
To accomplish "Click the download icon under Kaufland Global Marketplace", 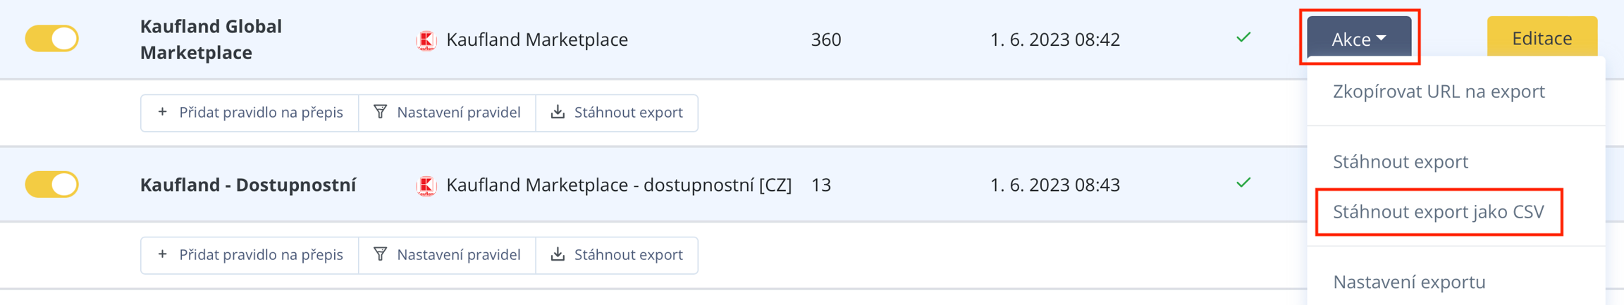I will [x=558, y=112].
